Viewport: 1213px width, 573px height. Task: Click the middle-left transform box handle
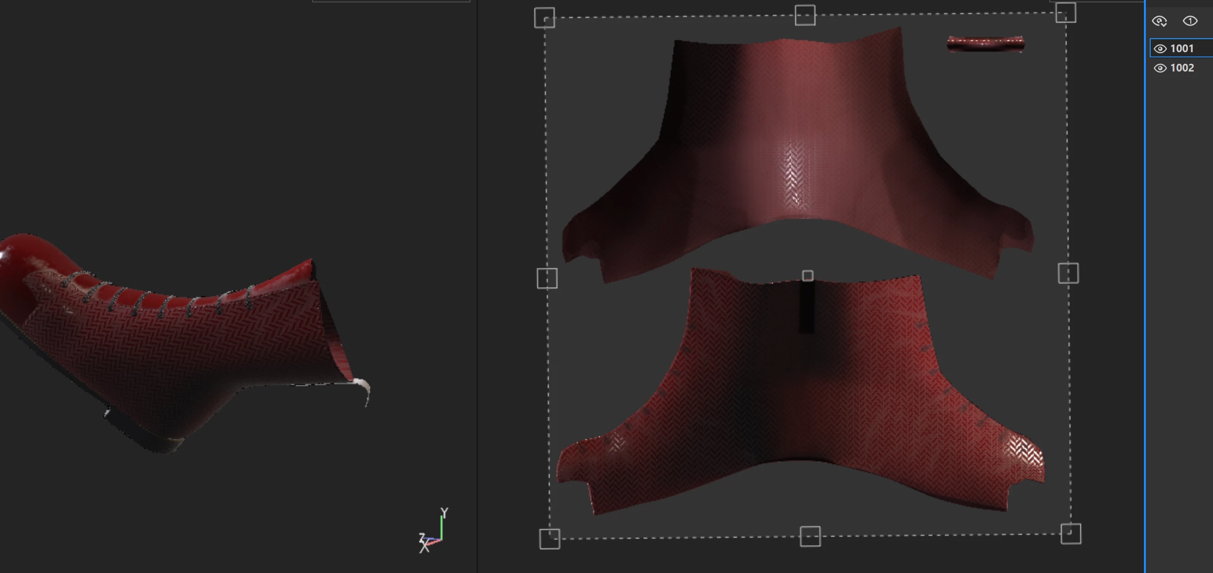(547, 278)
